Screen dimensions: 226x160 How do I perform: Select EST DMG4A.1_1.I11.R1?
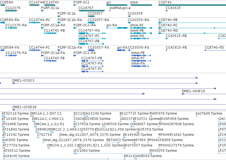click(x=49, y=124)
